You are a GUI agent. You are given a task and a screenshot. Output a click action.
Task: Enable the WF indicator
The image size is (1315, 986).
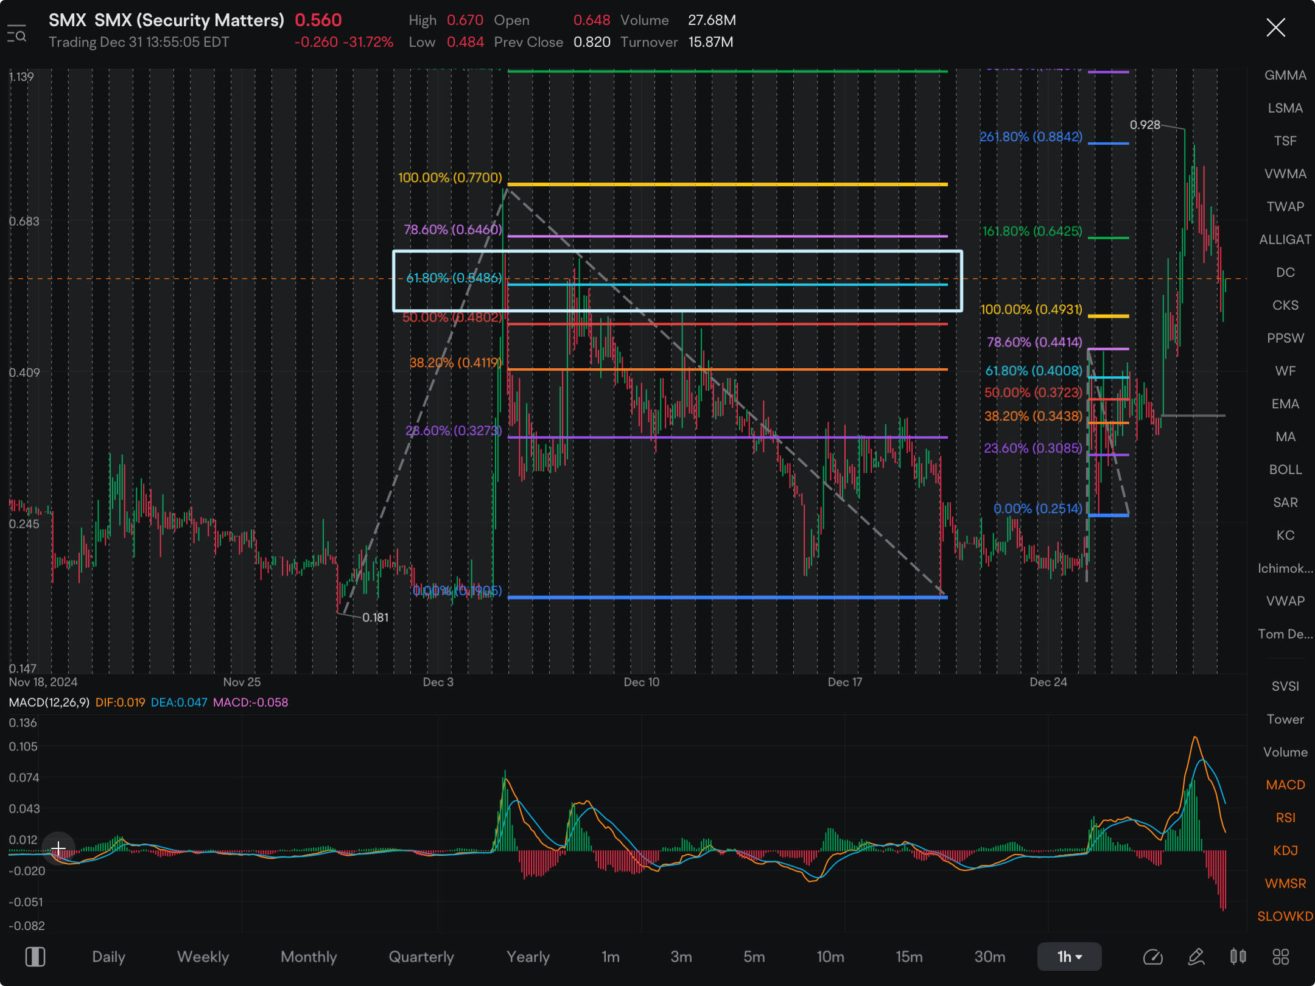point(1285,371)
